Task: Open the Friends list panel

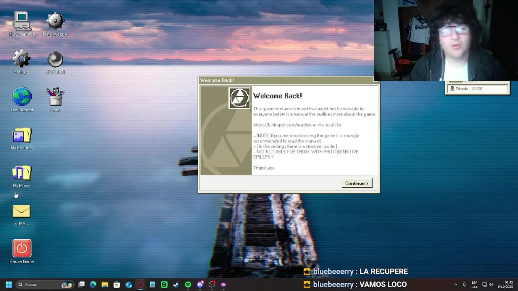Action: [478, 89]
